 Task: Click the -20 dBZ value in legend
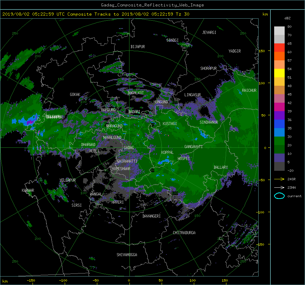click(290, 170)
